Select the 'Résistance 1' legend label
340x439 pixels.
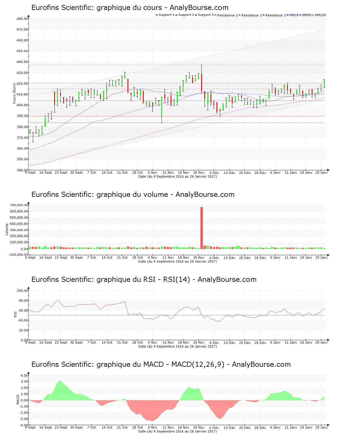point(228,15)
